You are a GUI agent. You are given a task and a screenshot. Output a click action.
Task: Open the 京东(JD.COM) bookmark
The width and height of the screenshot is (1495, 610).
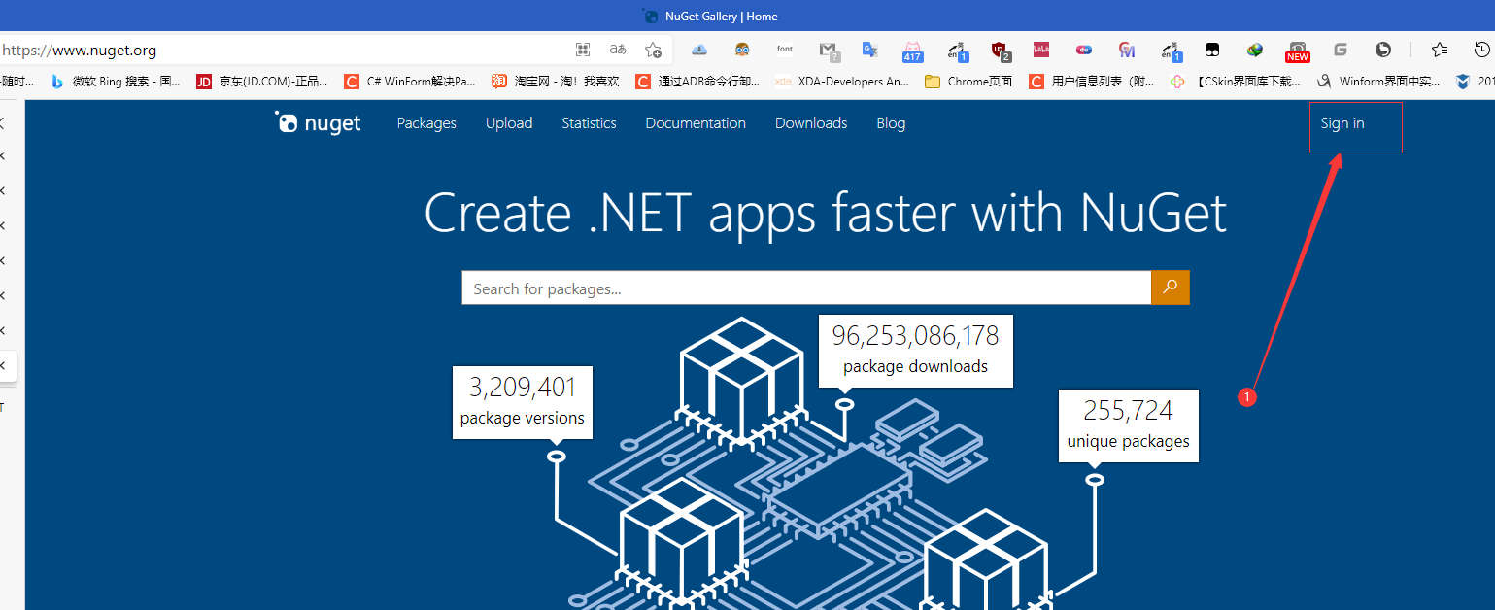(262, 82)
